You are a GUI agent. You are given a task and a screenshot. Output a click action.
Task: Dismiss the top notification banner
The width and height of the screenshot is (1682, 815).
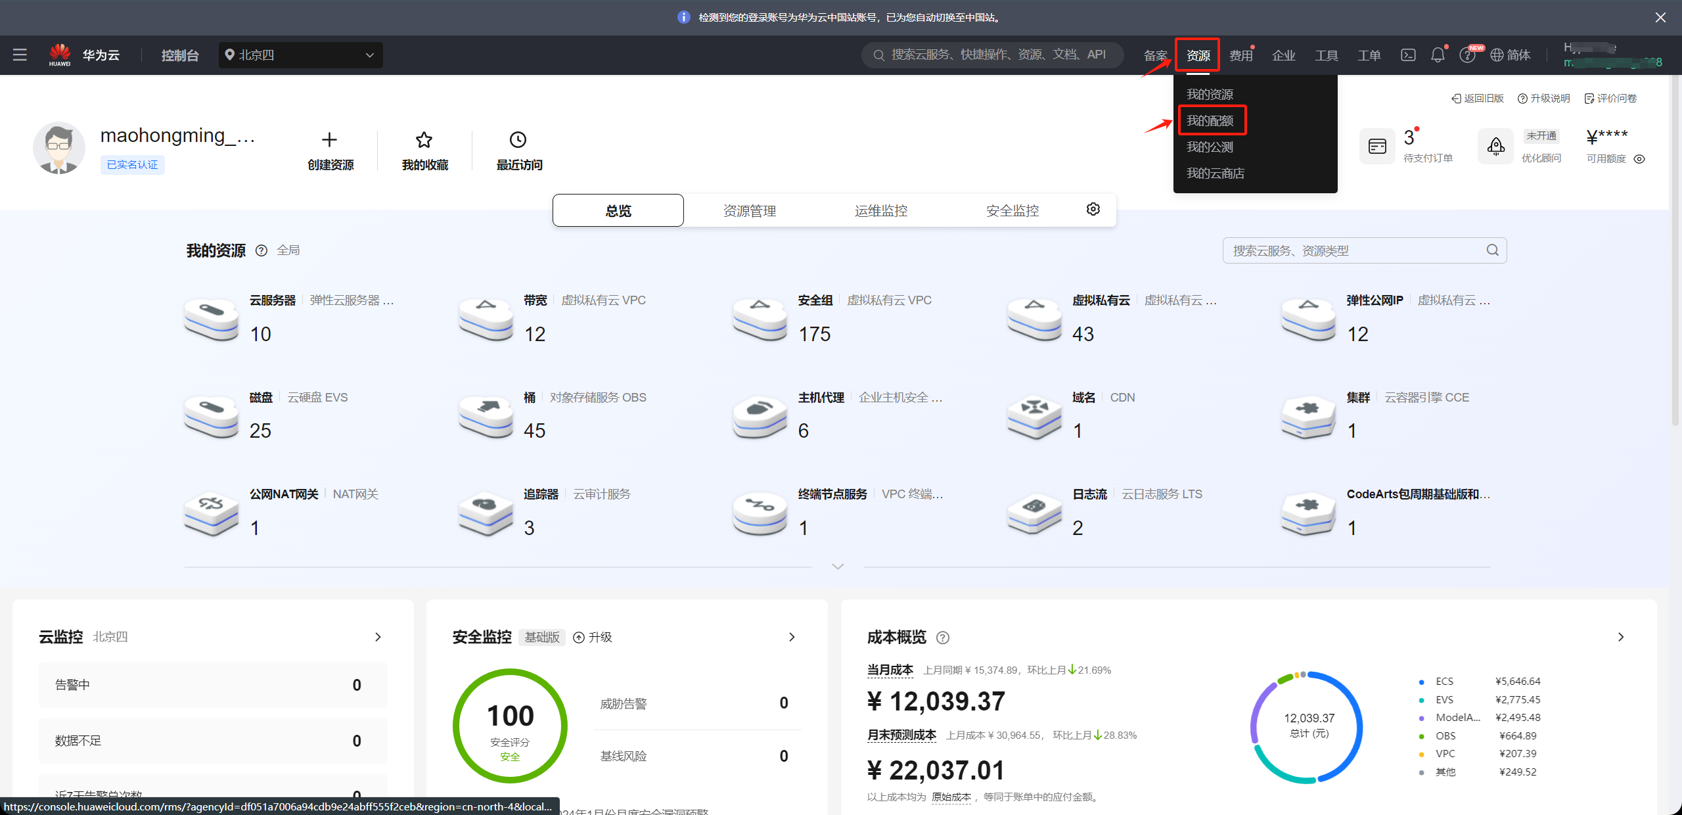coord(1660,18)
